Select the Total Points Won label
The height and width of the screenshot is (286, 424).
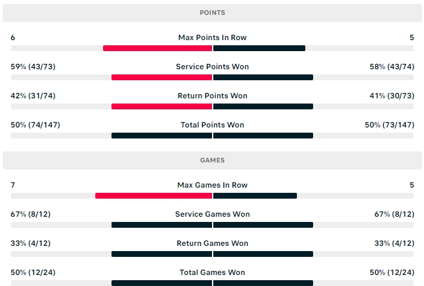point(212,125)
